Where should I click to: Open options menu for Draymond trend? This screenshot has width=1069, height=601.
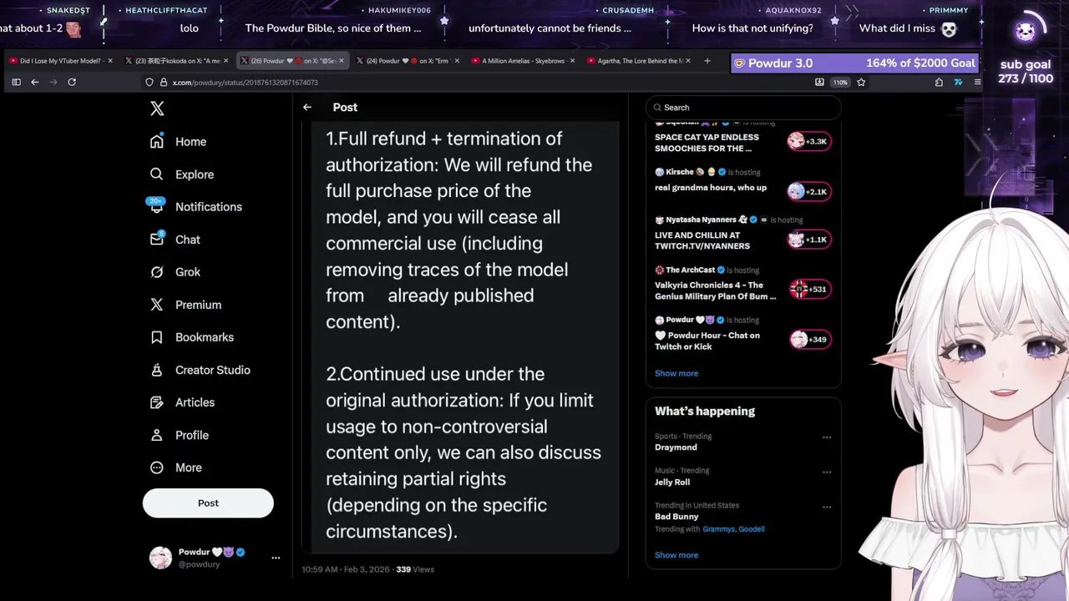coord(827,437)
